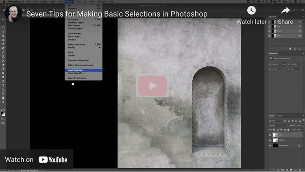
Task: Select the Dodge tool
Action: (x=3, y=77)
